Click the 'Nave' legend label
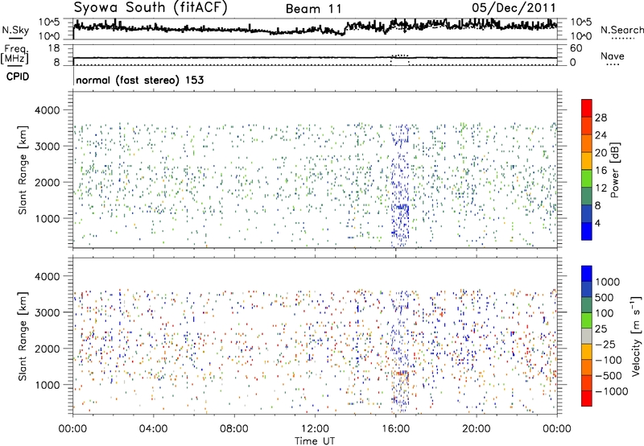644x446 pixels. (x=613, y=56)
